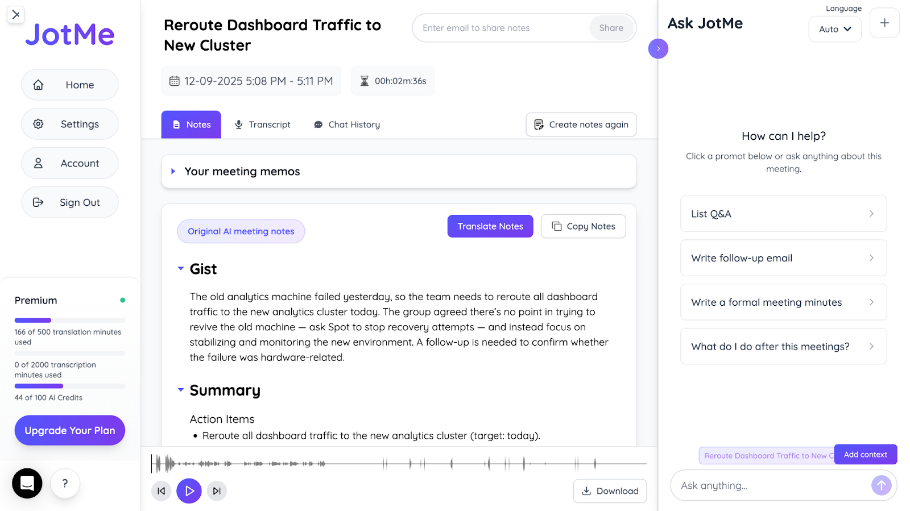910x511 pixels.
Task: Play the meeting audio recording
Action: coord(189,491)
